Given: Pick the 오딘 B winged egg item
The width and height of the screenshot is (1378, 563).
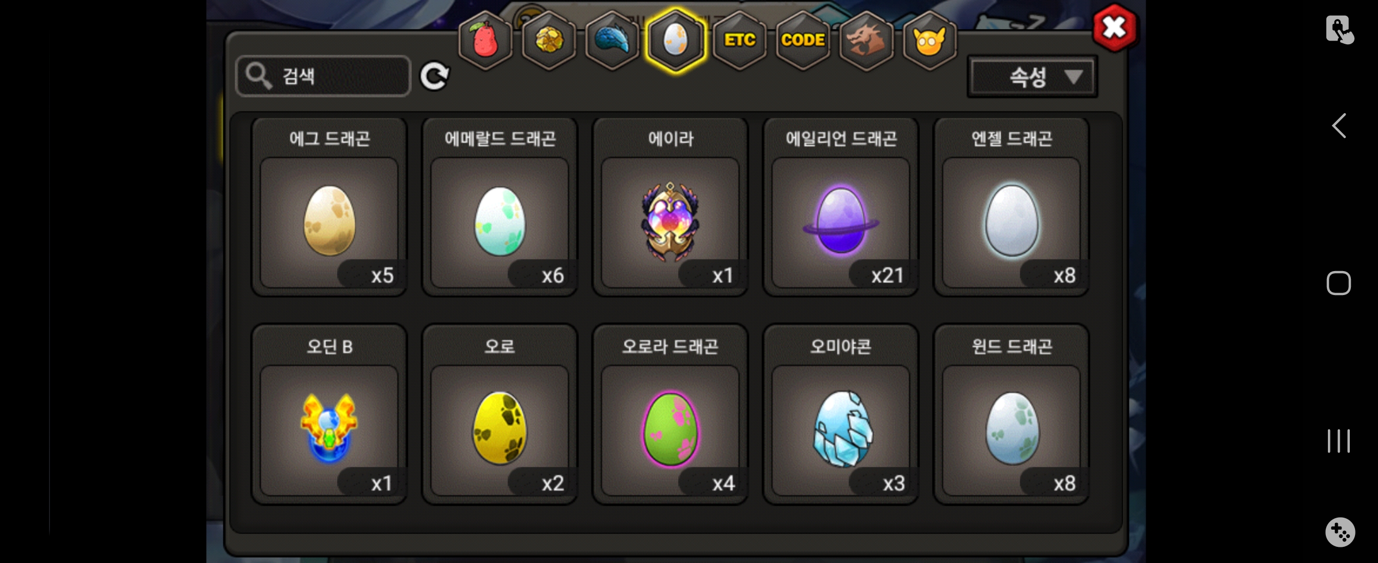Looking at the screenshot, I should point(329,414).
